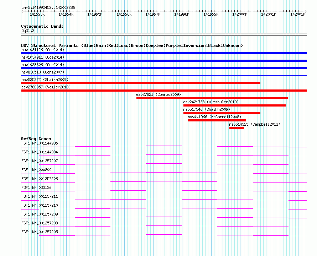Click ruler position 141994k
The height and width of the screenshot is (256, 317).
pyautogui.click(x=66, y=14)
